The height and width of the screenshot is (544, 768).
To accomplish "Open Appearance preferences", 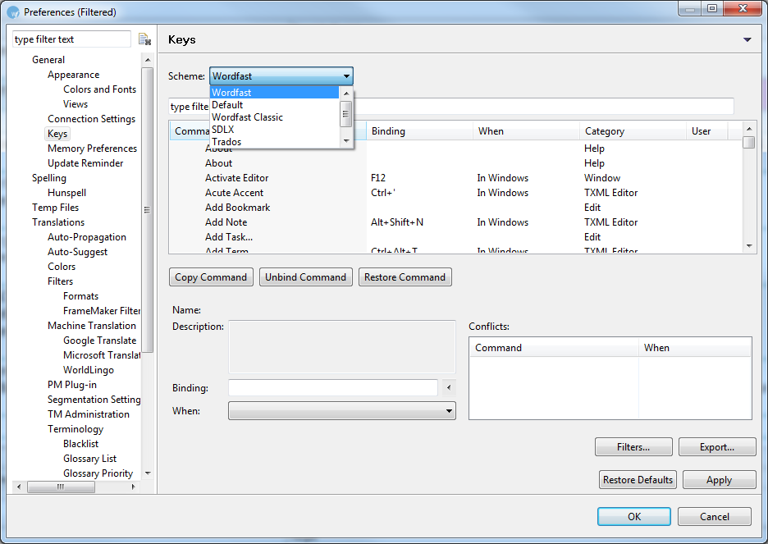I will pyautogui.click(x=74, y=75).
